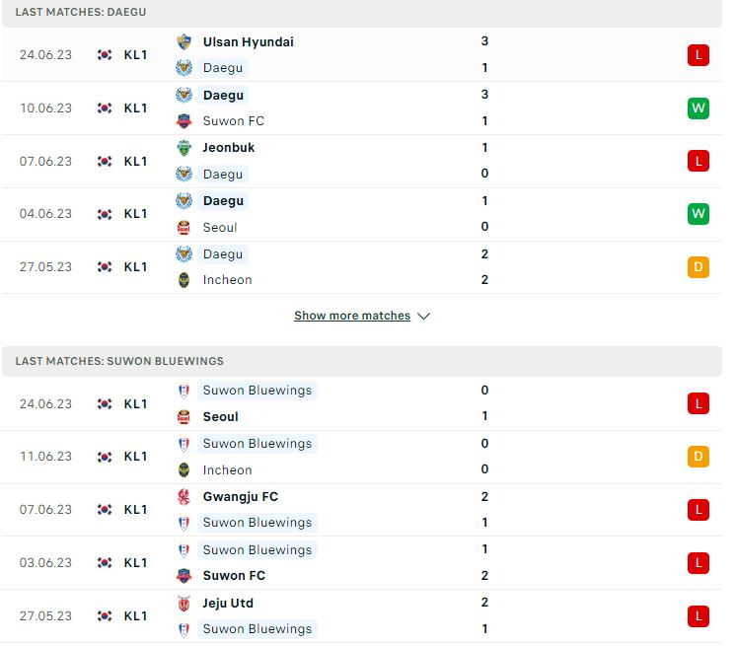Open the Jeonbuk team name link
The height and width of the screenshot is (646, 735).
228,148
